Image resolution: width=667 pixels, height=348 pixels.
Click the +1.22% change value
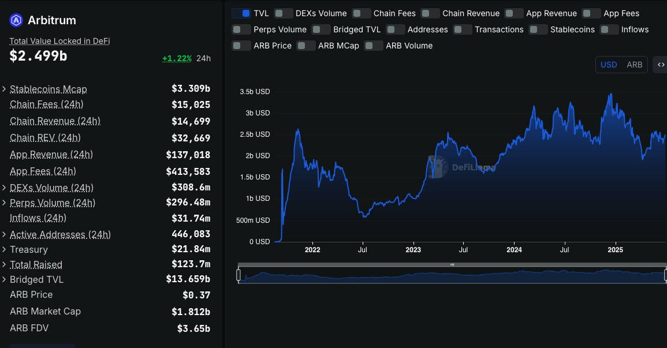[x=177, y=58]
